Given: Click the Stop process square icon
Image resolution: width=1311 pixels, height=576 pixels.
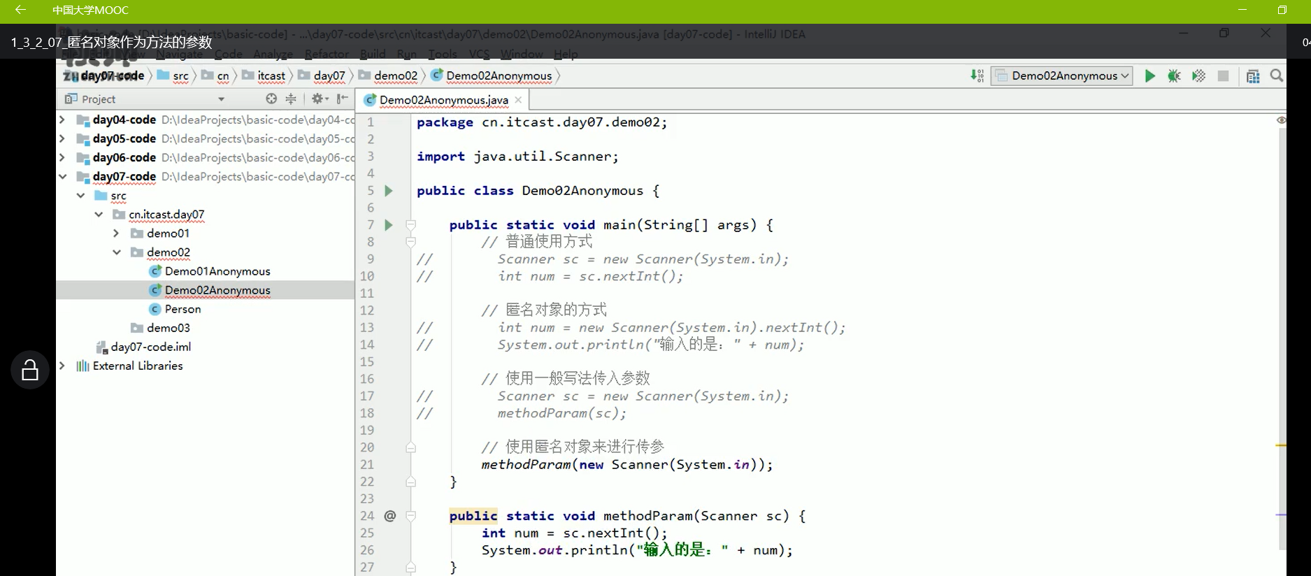Looking at the screenshot, I should pos(1223,75).
